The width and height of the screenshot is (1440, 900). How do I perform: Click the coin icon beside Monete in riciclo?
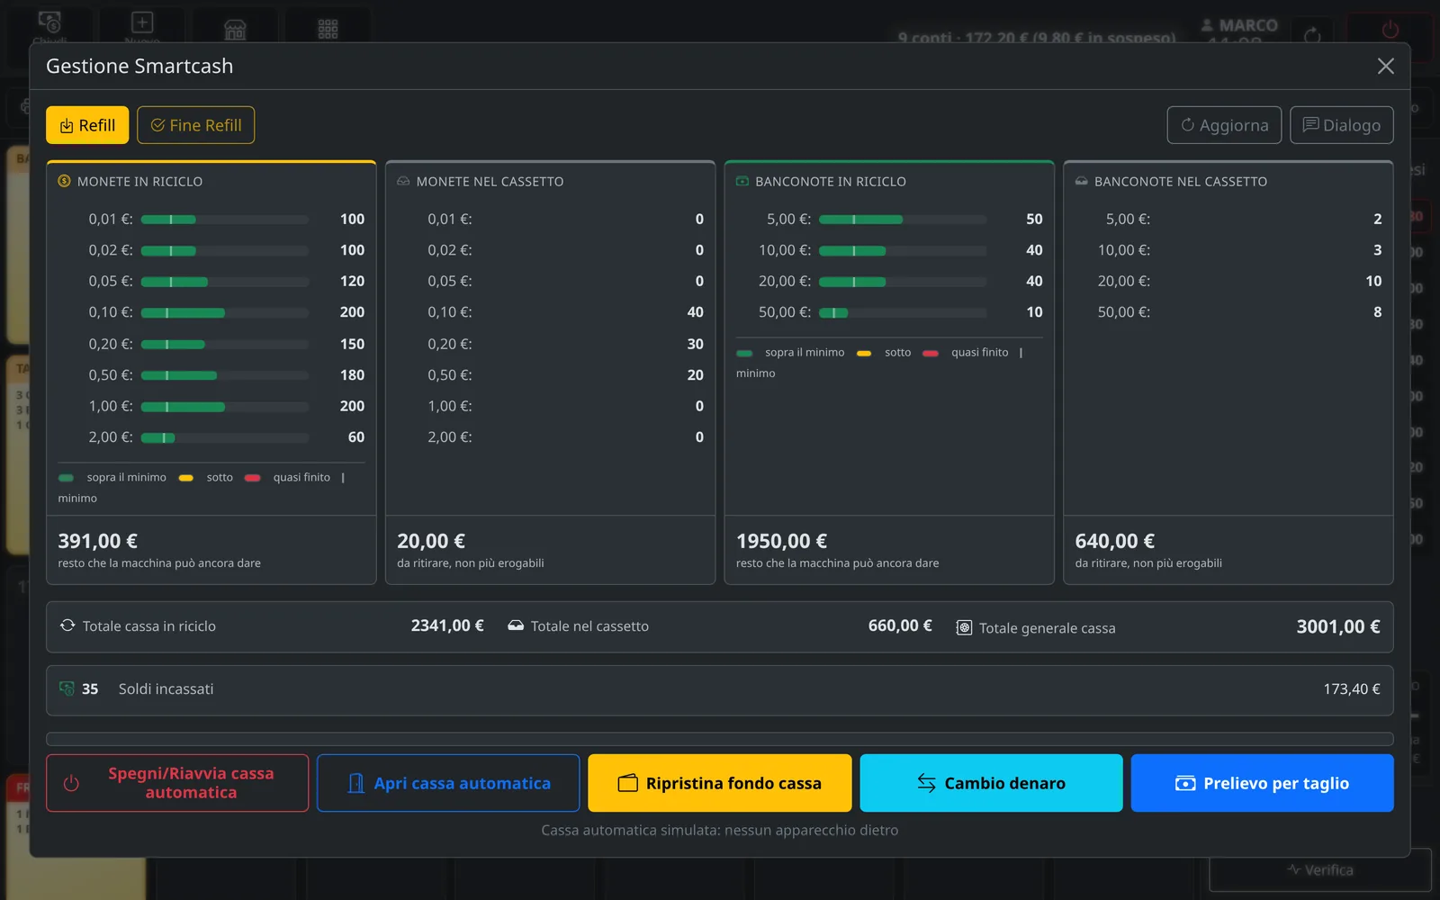(x=64, y=181)
